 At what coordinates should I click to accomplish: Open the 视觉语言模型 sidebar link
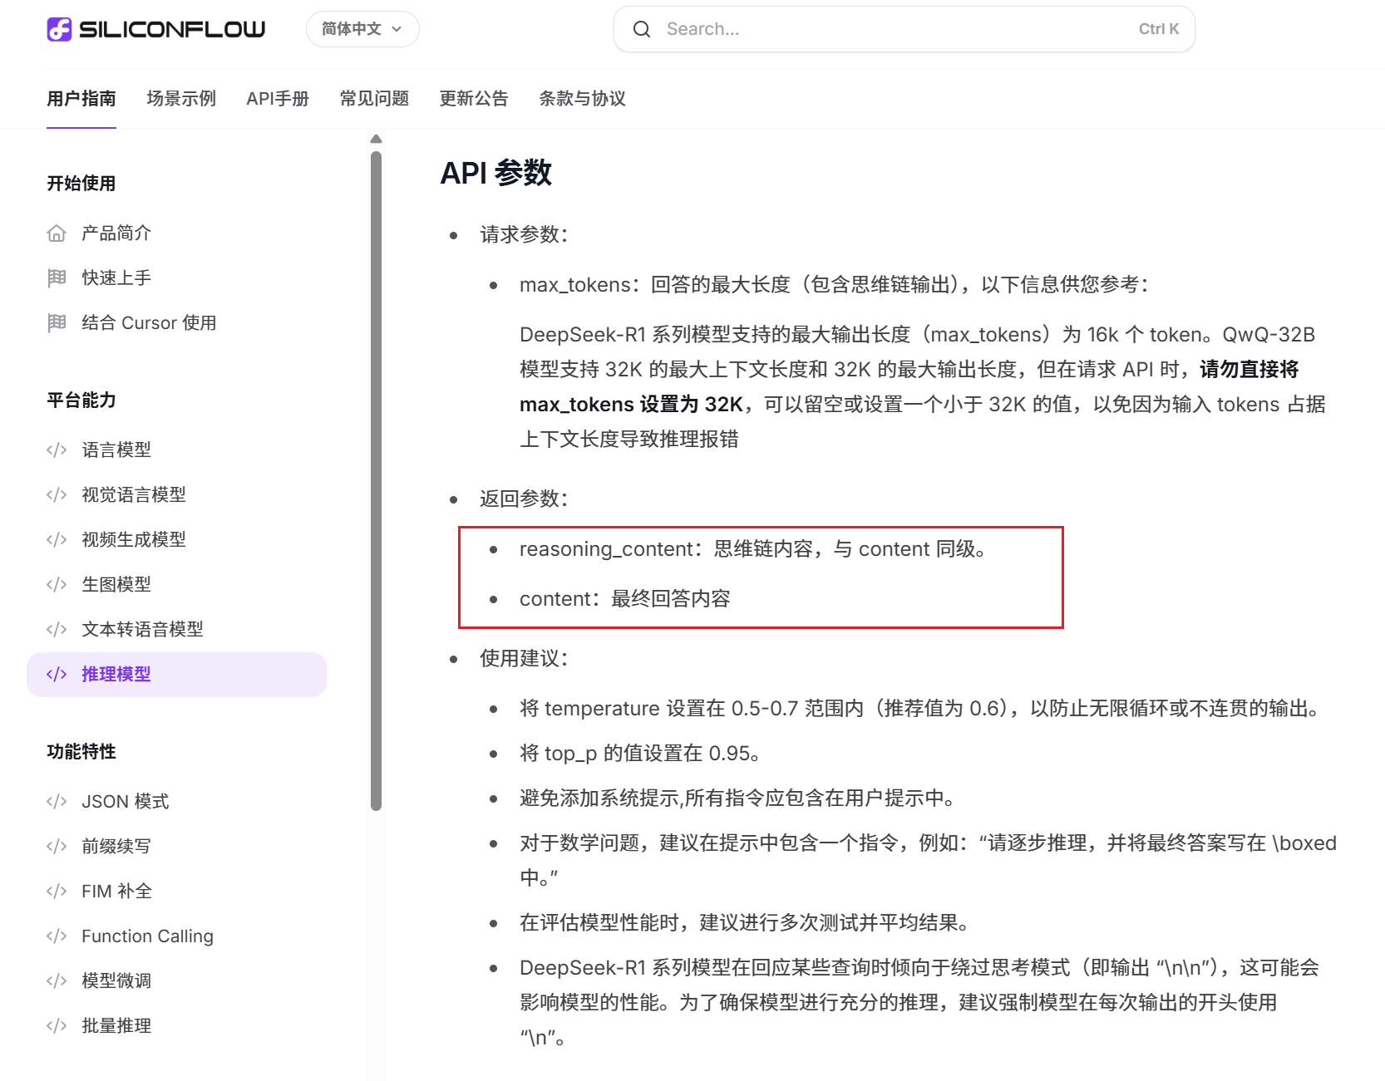(134, 495)
